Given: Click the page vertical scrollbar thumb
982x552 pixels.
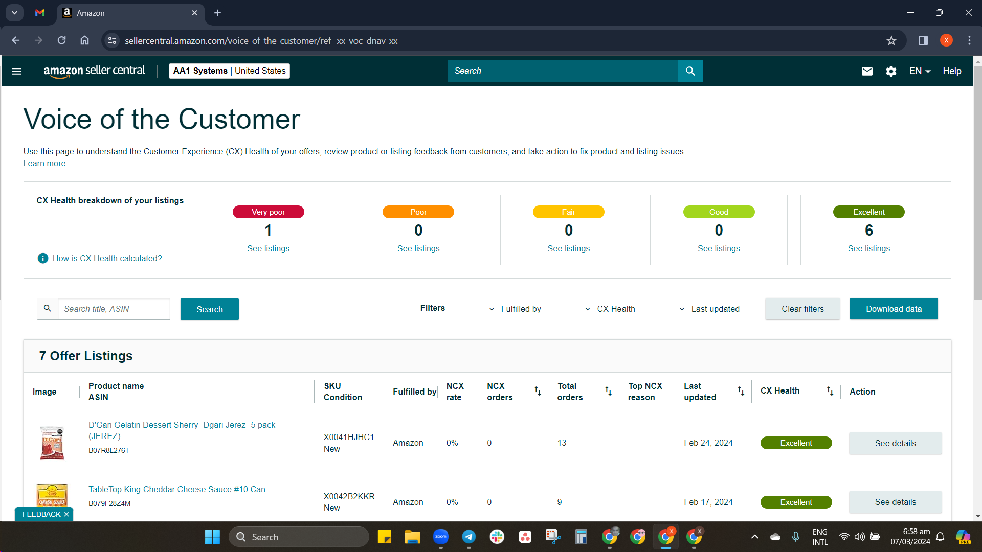Looking at the screenshot, I should tap(977, 182).
